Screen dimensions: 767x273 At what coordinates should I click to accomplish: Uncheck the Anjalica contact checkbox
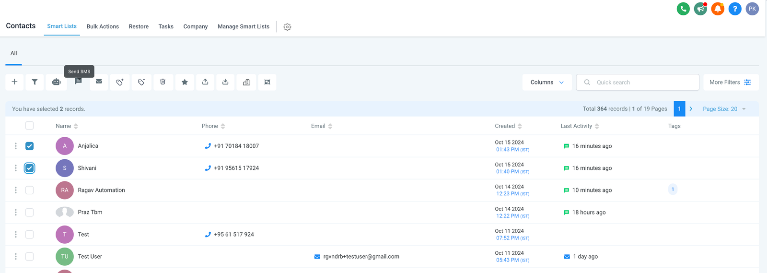30,146
